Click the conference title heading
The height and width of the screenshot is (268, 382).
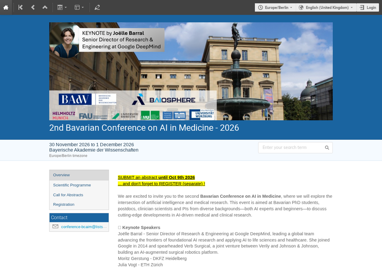click(144, 128)
